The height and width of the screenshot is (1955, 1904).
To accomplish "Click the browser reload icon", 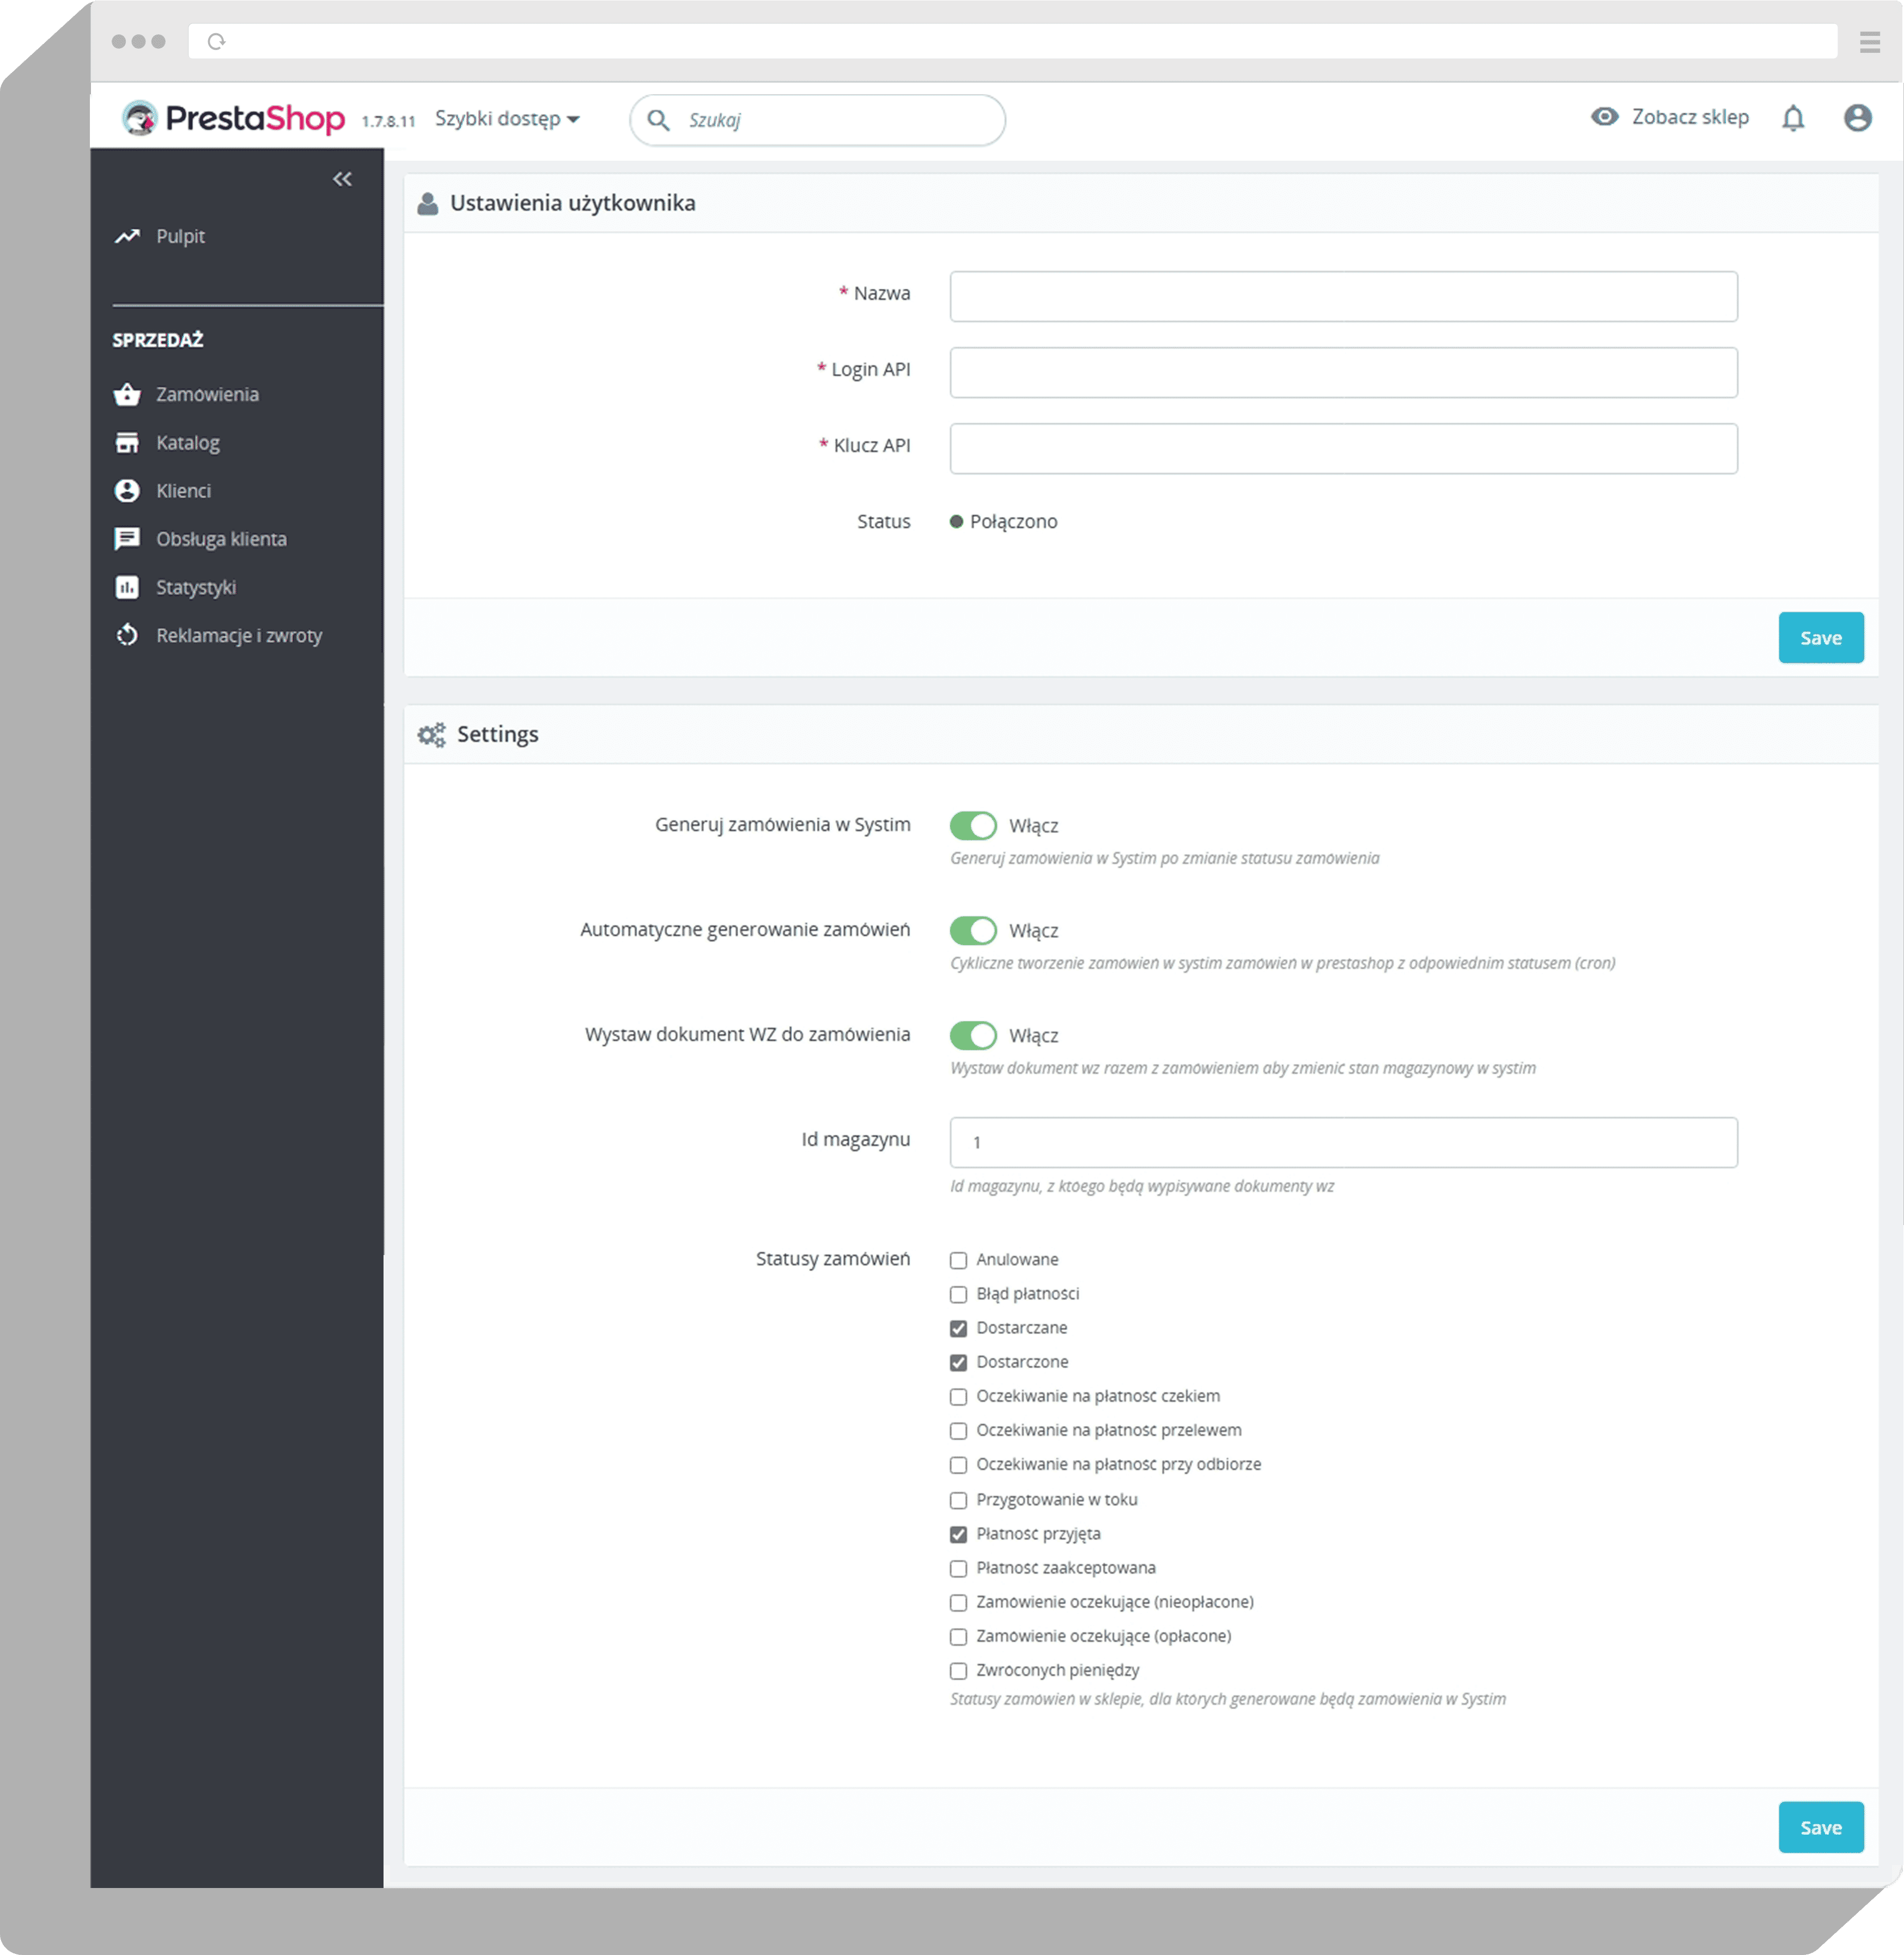I will click(x=216, y=41).
